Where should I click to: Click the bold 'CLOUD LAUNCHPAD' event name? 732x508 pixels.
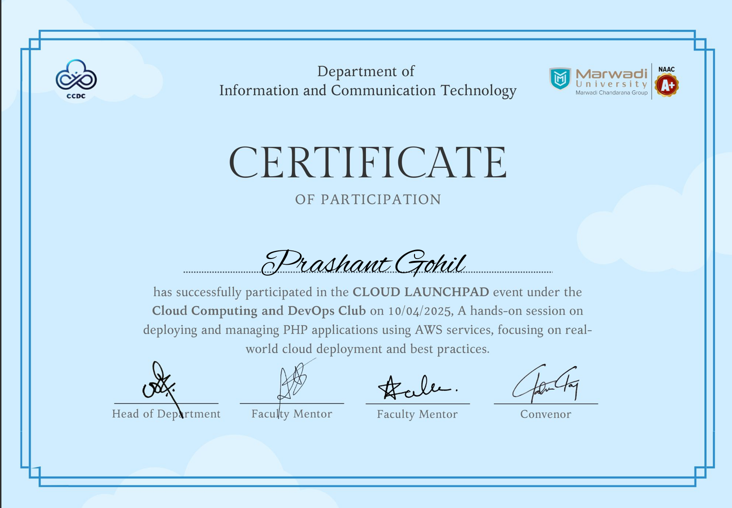tap(421, 292)
